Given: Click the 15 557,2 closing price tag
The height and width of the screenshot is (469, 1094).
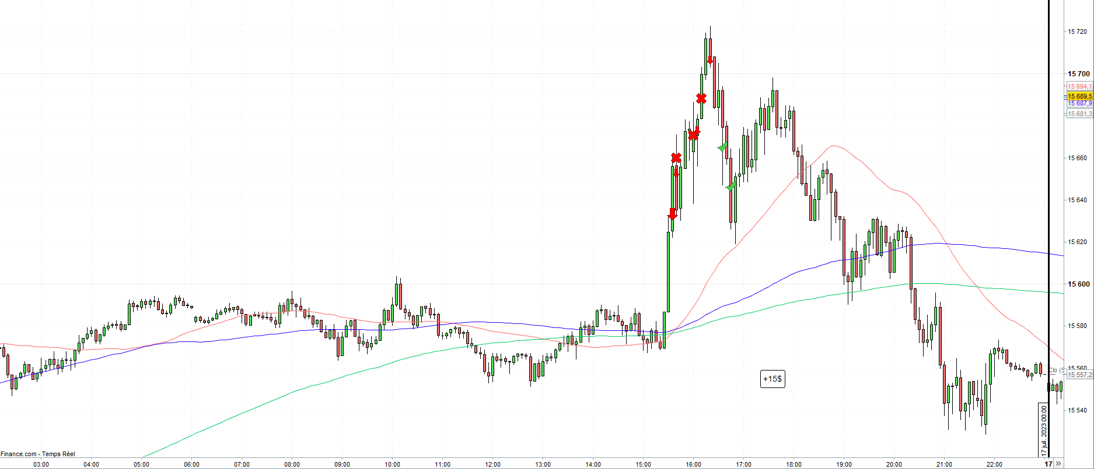Looking at the screenshot, I should 1079,375.
